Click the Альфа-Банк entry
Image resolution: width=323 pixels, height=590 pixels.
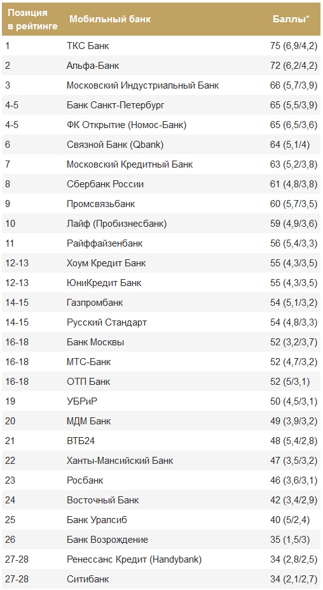pos(93,66)
